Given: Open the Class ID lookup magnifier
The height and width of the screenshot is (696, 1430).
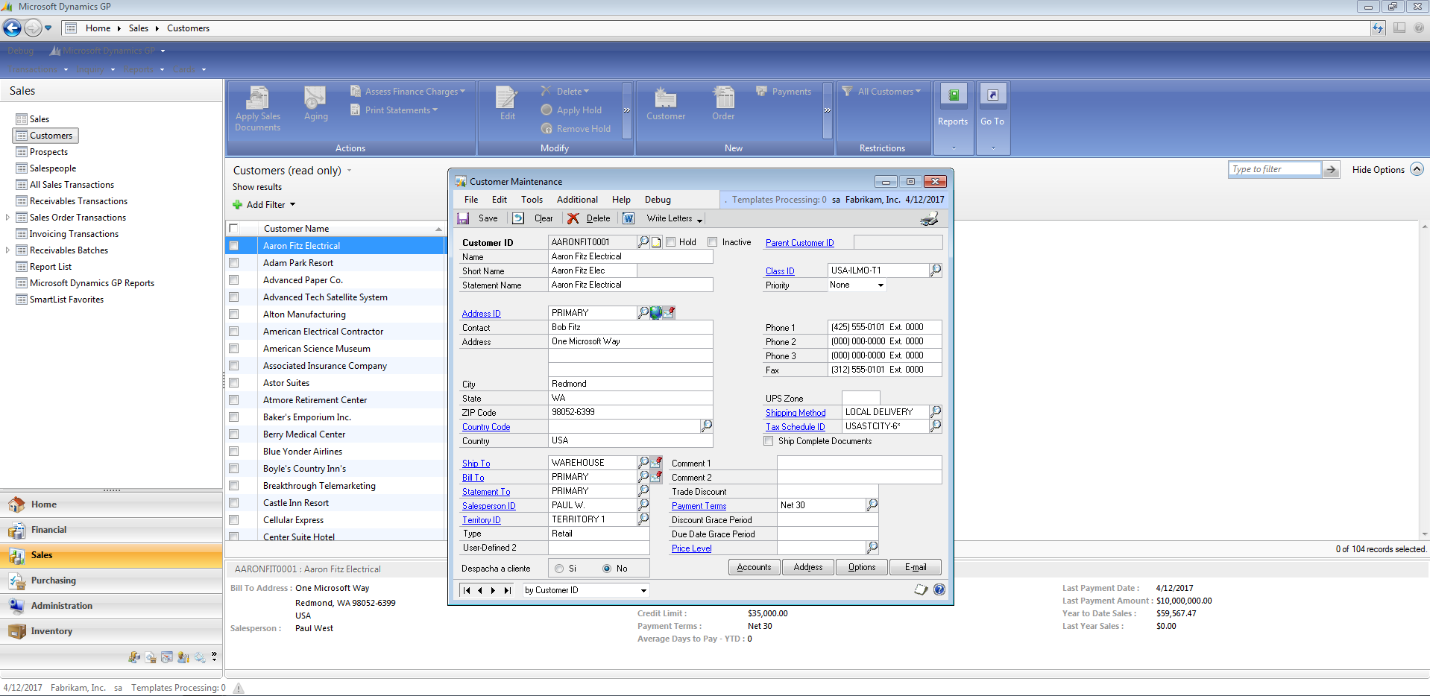Looking at the screenshot, I should coord(936,271).
